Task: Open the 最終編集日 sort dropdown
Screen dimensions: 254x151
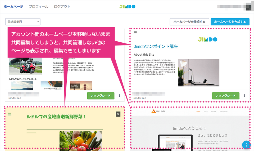Action: tap(23, 22)
